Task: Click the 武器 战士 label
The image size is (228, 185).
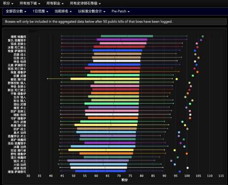Action: 20,55
